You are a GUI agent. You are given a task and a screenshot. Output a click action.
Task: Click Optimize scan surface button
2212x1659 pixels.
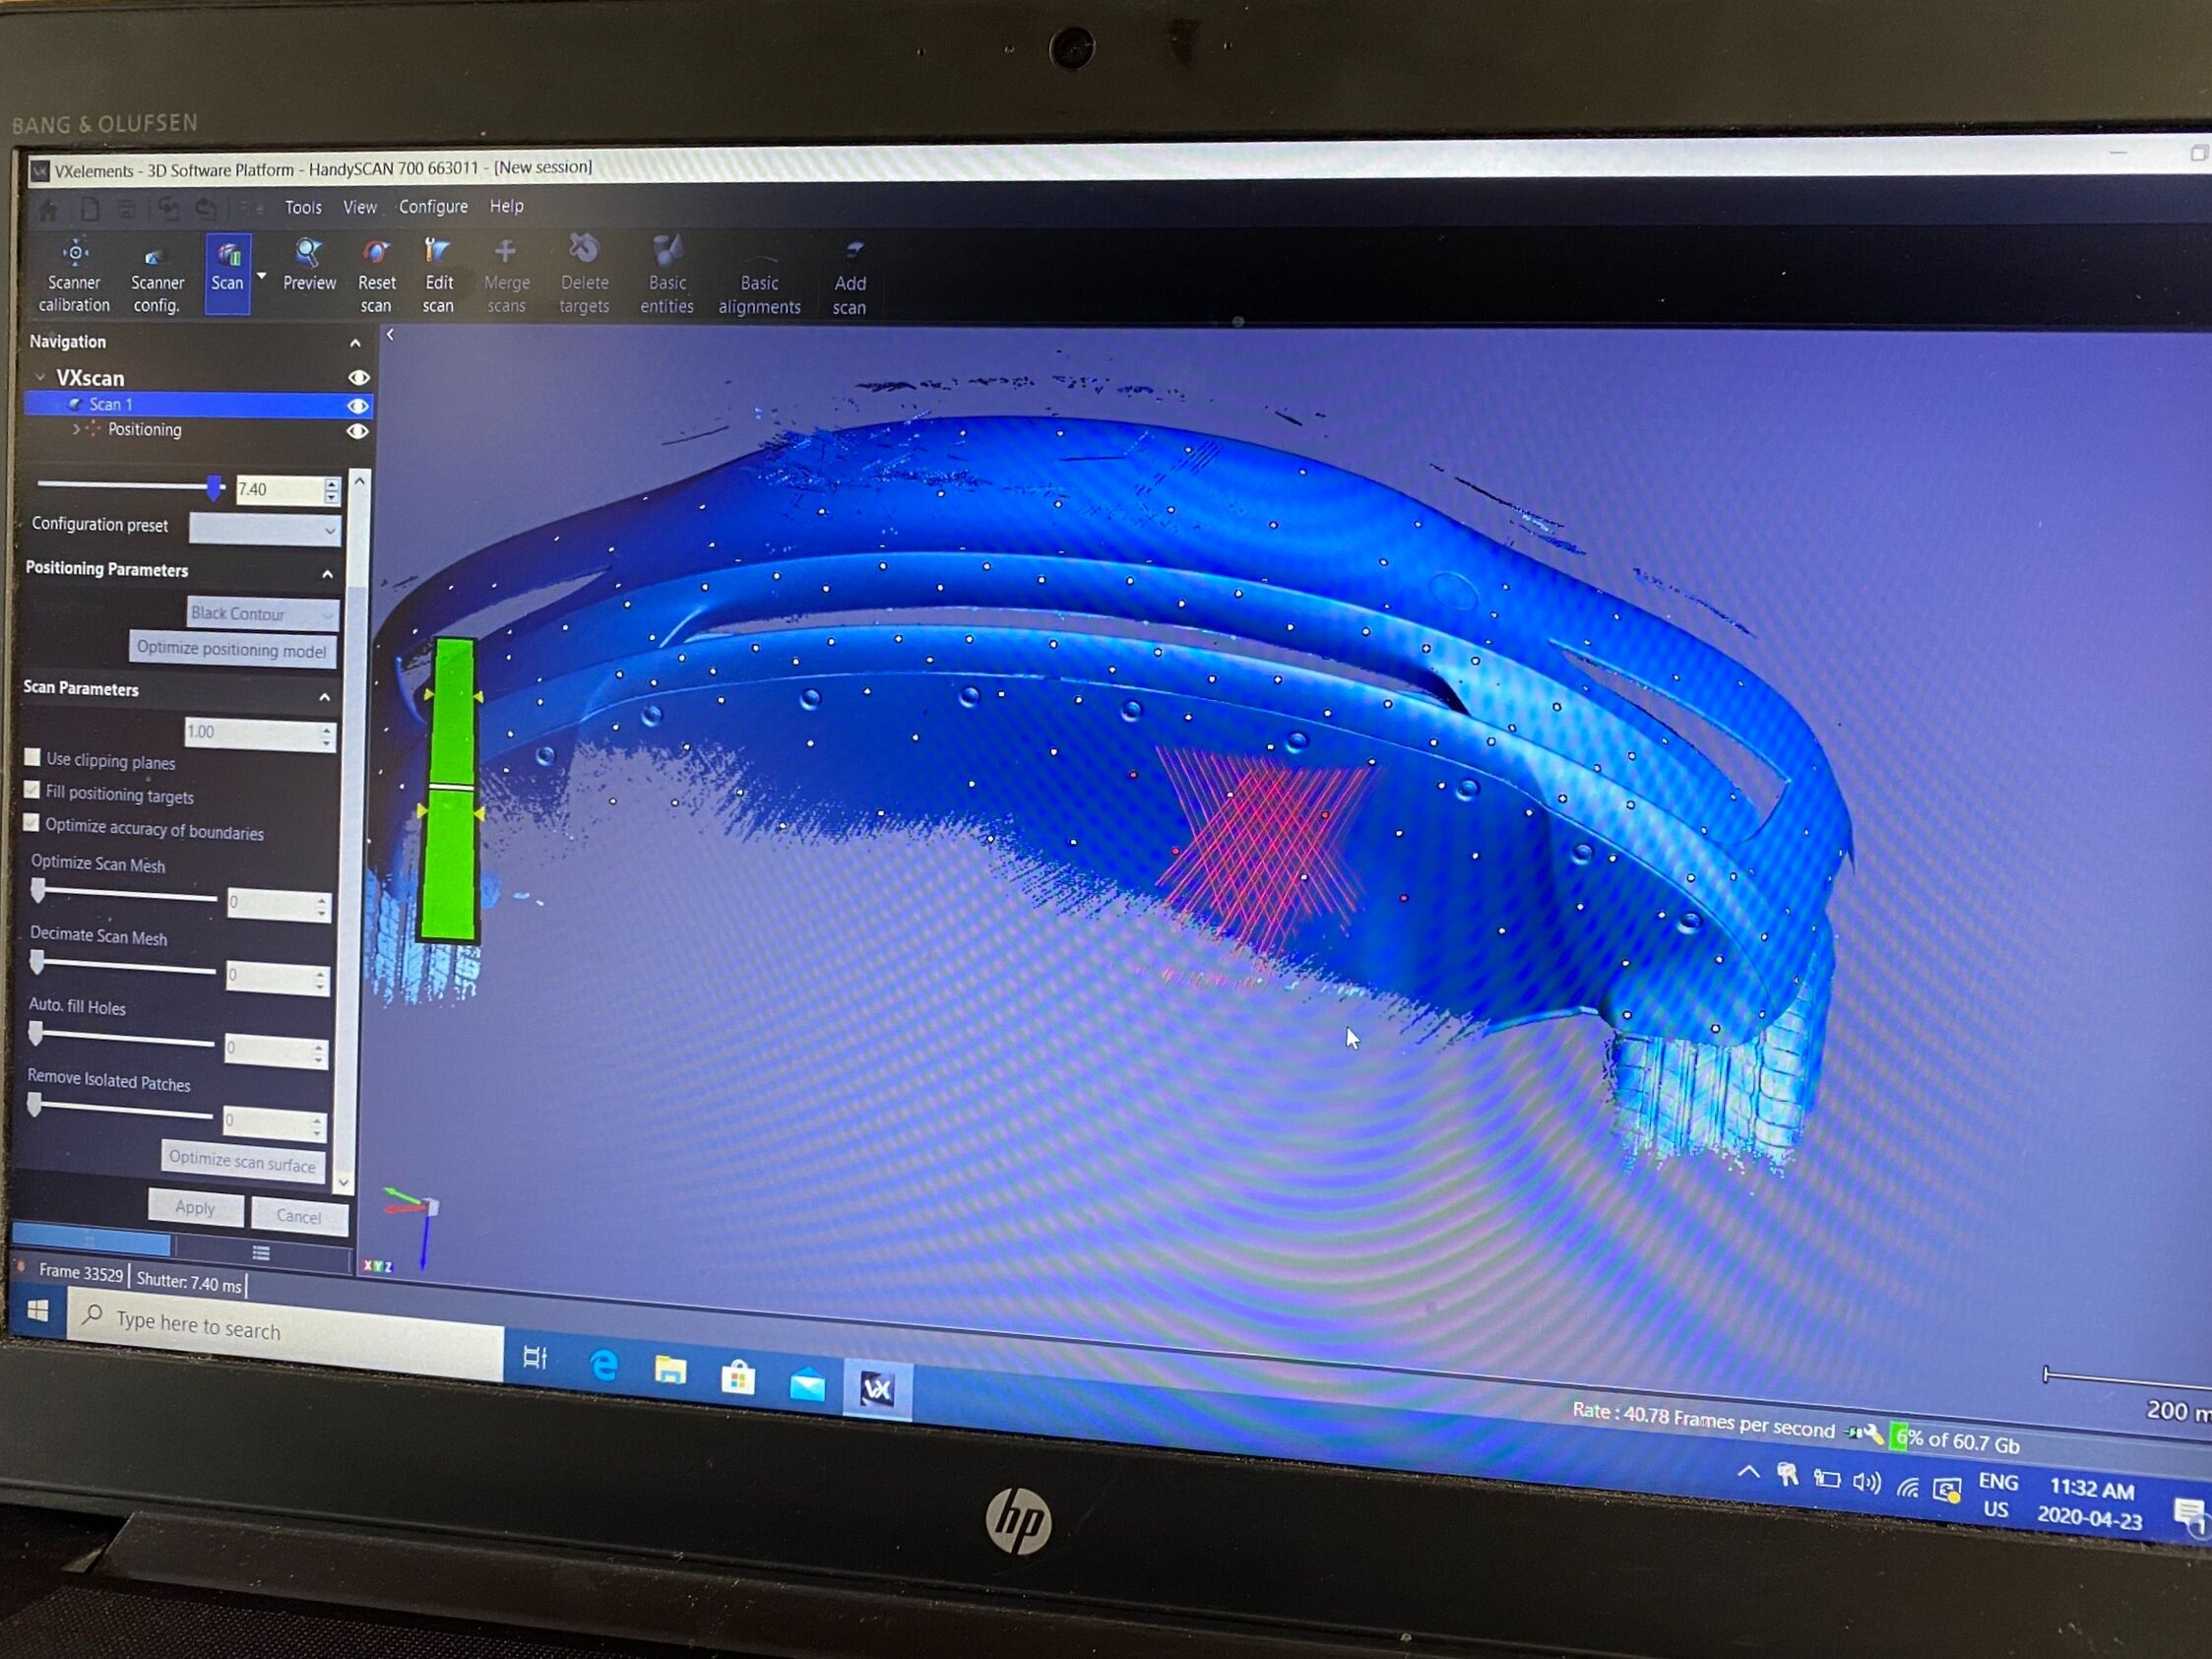243,1162
